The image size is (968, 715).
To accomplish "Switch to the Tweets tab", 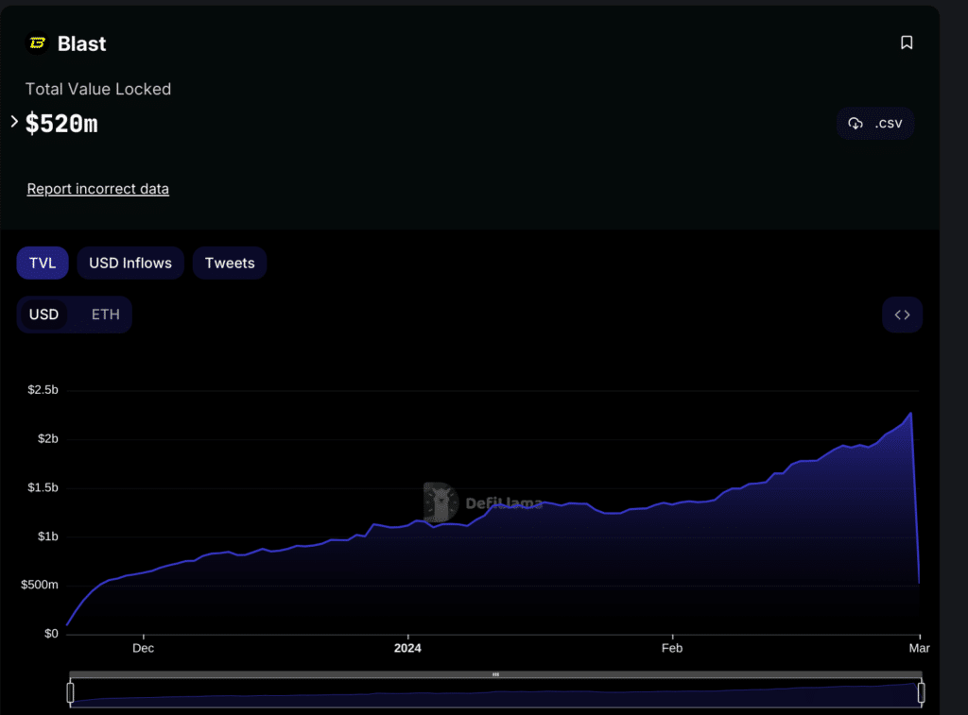I will point(230,263).
